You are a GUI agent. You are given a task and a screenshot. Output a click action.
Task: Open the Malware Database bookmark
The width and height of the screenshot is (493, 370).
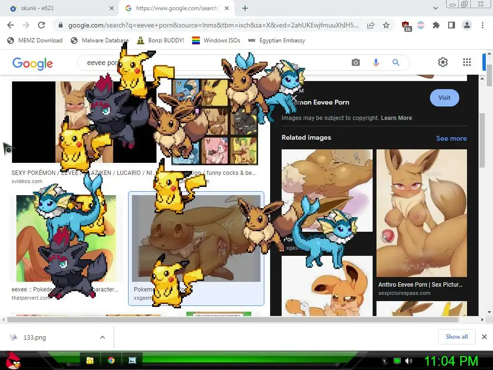100,40
